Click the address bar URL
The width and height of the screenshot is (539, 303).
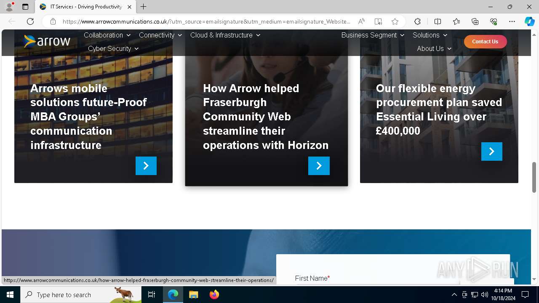click(x=206, y=21)
